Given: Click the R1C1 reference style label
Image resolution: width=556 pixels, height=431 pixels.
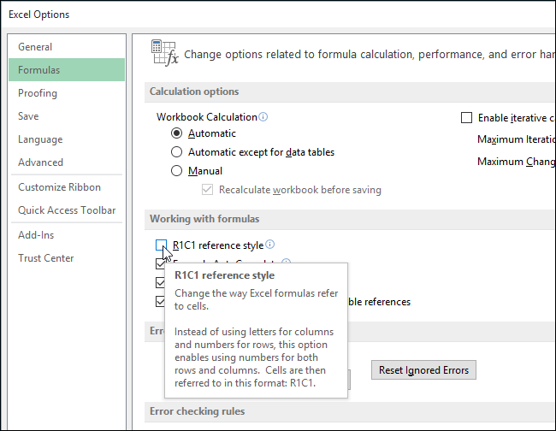Looking at the screenshot, I should pos(218,245).
